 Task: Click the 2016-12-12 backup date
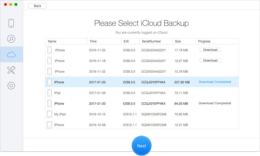97,114
